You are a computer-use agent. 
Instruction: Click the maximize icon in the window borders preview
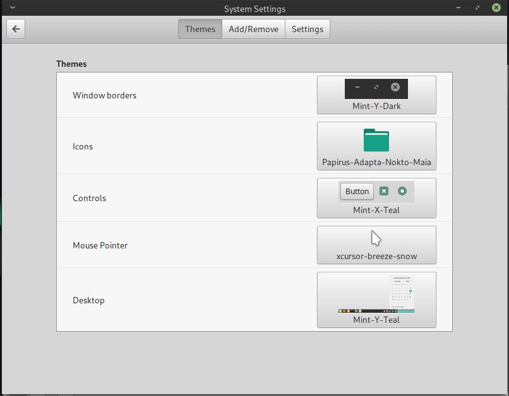tap(376, 88)
